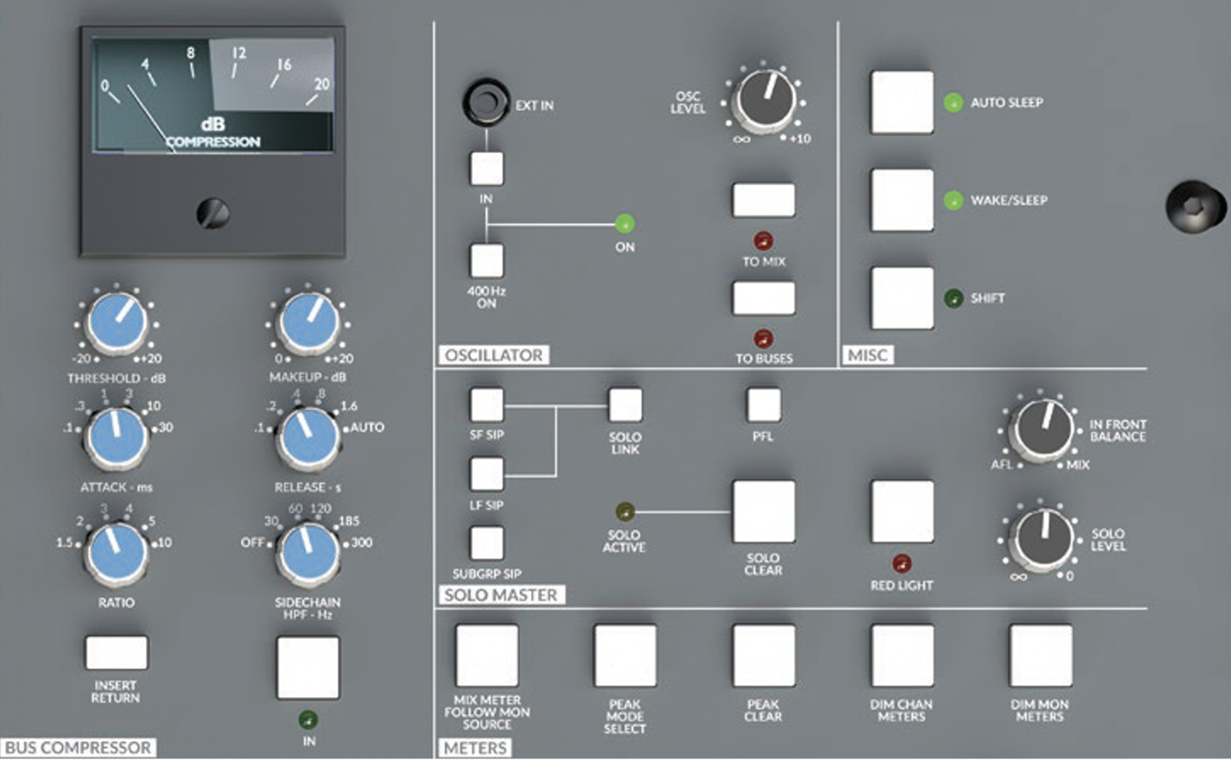Click the Makeup dB knob
The height and width of the screenshot is (760, 1231).
click(x=308, y=323)
